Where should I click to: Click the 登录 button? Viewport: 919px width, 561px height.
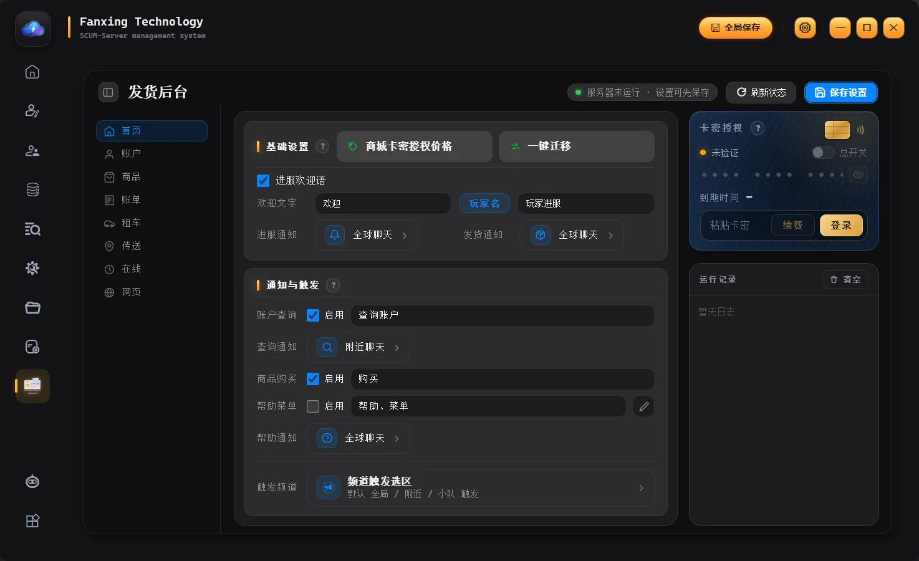click(841, 226)
